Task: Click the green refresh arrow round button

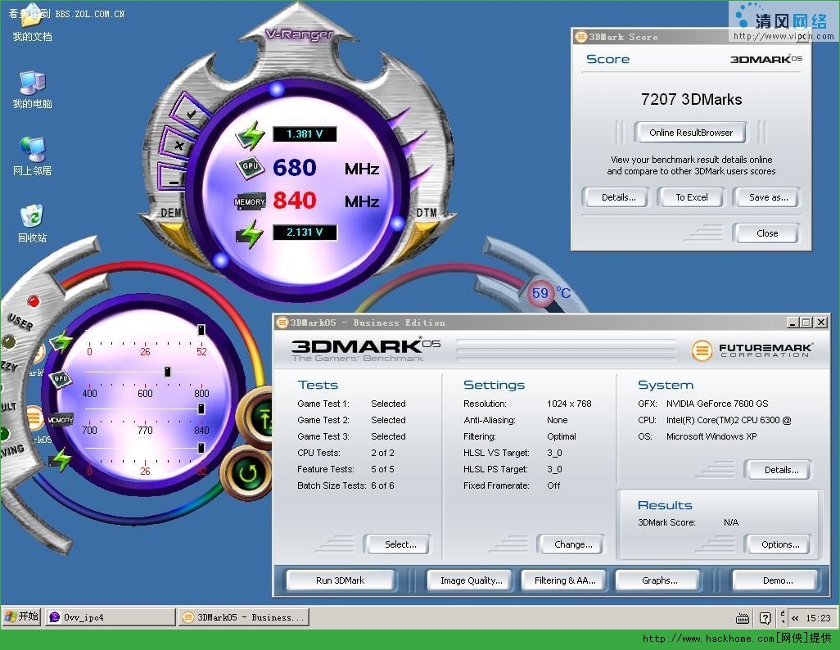Action: tap(248, 472)
